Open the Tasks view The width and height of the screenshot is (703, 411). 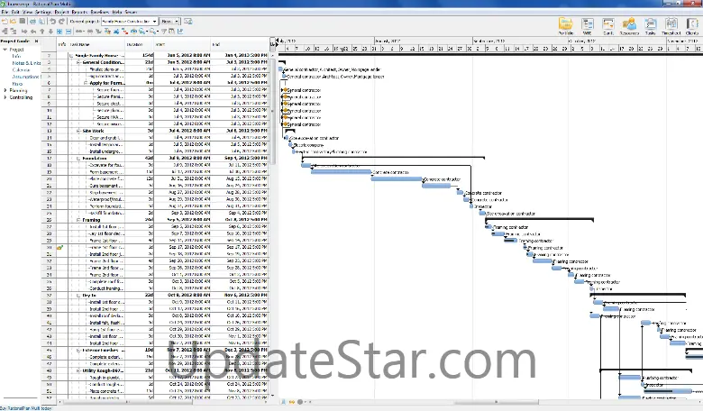coord(650,26)
